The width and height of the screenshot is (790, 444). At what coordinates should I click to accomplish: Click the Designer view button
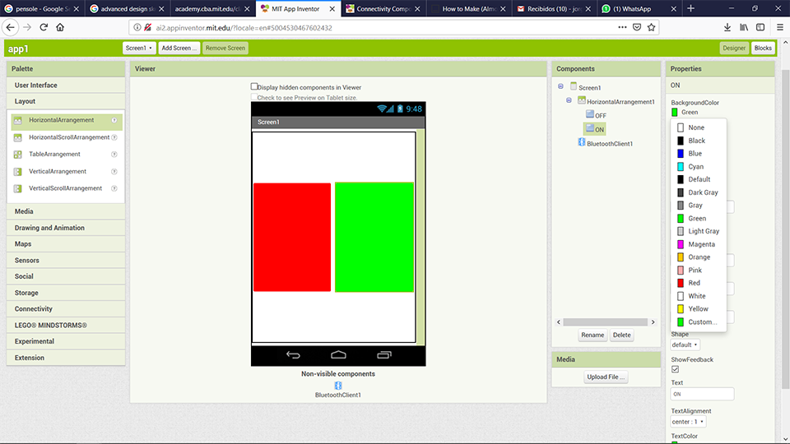click(734, 48)
